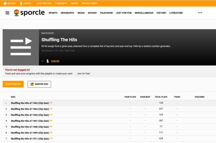Open Shuffling the Hits of 1967 quiz
The height and width of the screenshot is (143, 216).
30,121
